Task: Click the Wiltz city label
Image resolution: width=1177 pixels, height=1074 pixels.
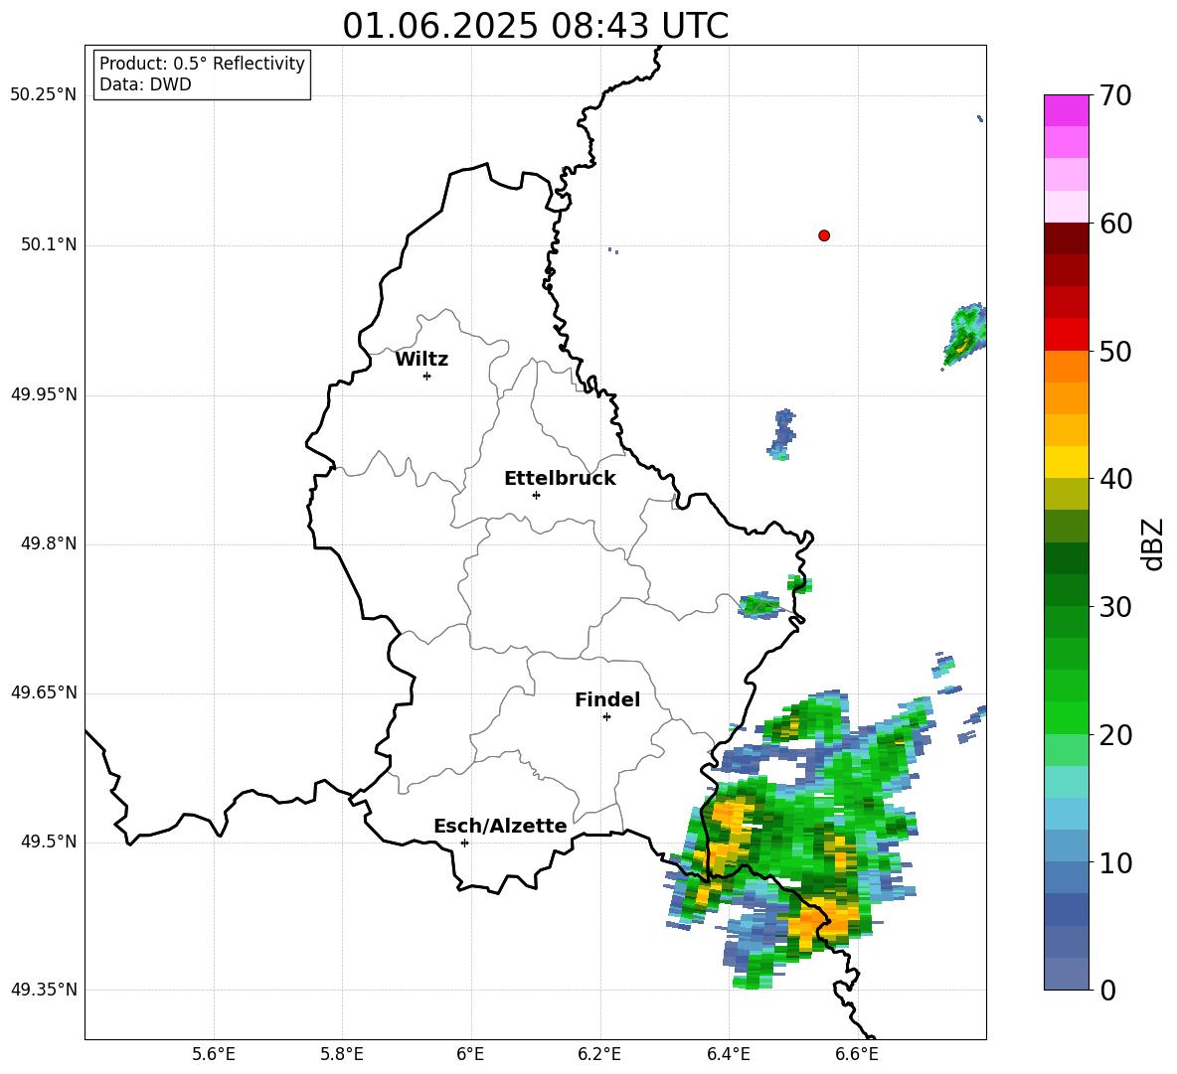Action: point(421,360)
